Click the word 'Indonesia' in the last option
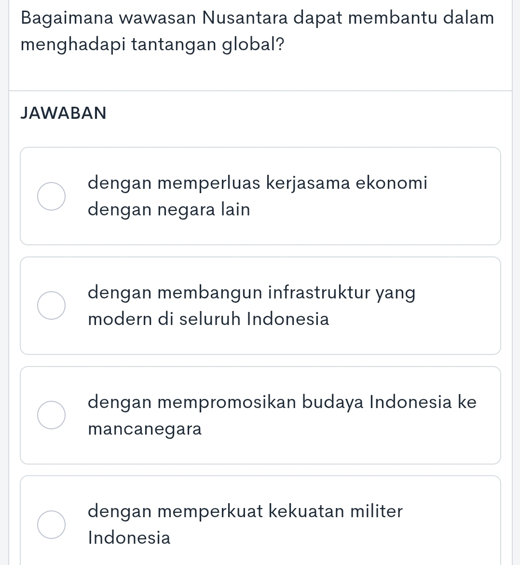Screen dimensions: 520x565 (x=129, y=538)
